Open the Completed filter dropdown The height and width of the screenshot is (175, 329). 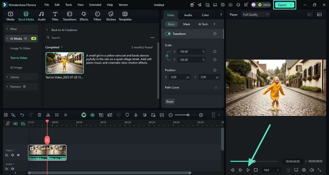(x=54, y=47)
